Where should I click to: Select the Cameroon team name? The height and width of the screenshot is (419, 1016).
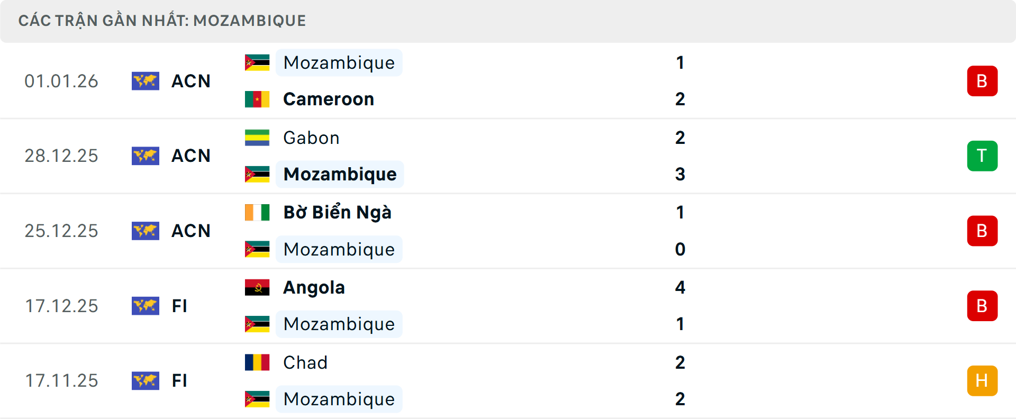[328, 99]
